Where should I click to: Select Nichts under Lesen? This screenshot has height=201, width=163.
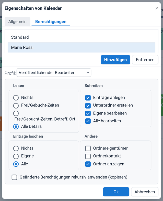click(16, 98)
